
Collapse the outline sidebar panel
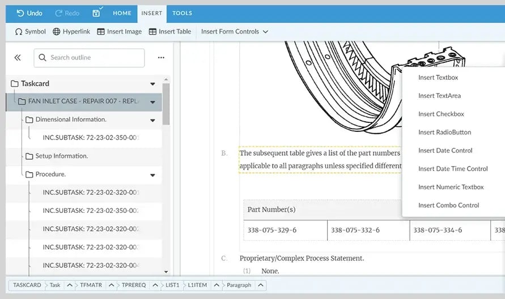click(x=18, y=58)
